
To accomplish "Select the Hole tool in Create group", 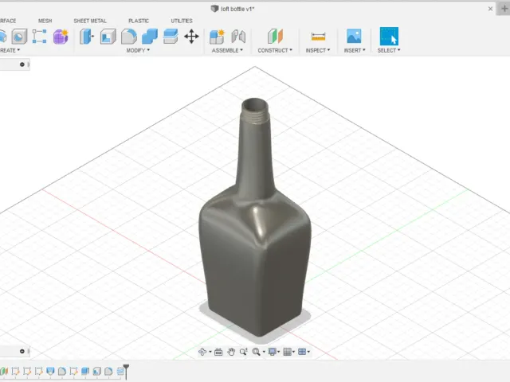I will [19, 37].
